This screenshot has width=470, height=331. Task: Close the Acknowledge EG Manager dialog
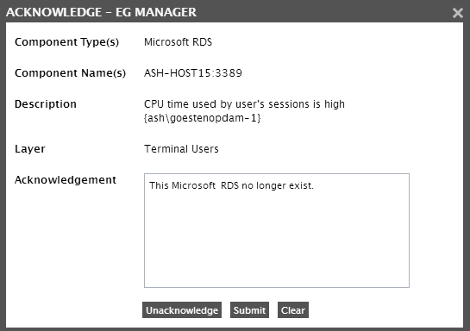[457, 13]
